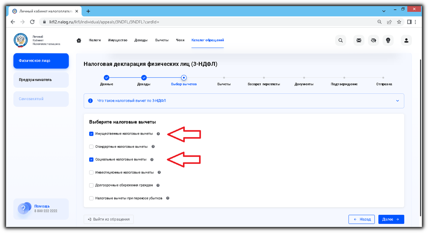Open the browser menu with three dots

click(415, 22)
